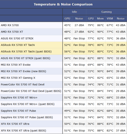
Task: Select 'PowerColor RX 5700 XT Red Devil (quiet BIOS)' label
Action: click(x=31, y=91)
